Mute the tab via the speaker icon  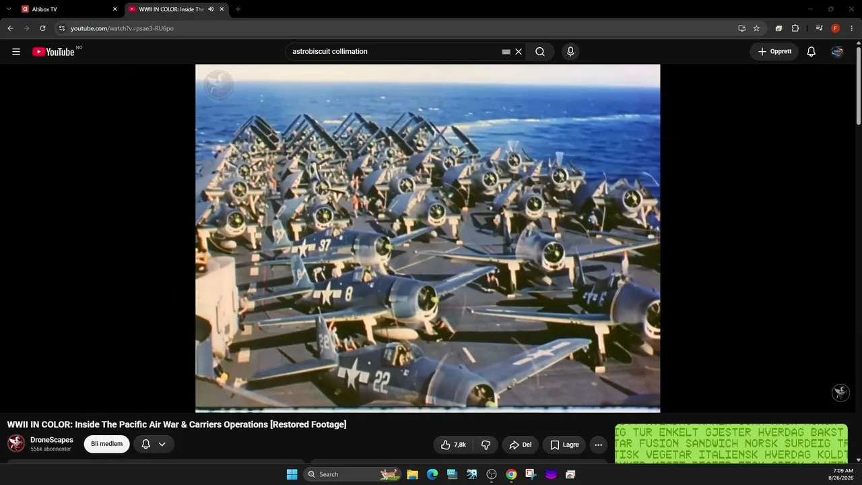tap(211, 9)
